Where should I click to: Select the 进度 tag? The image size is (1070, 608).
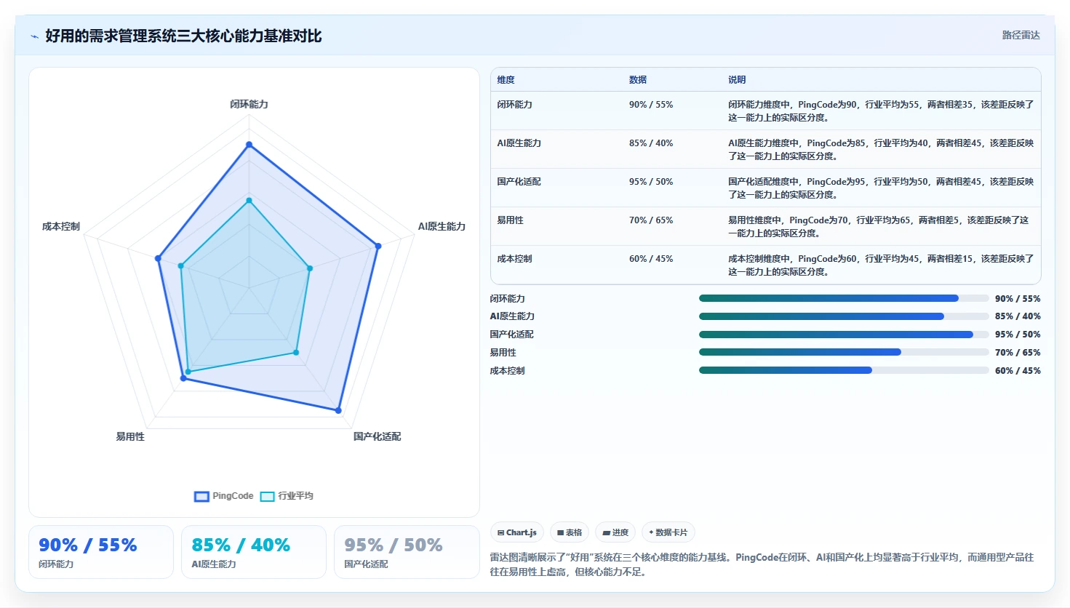[x=615, y=532]
